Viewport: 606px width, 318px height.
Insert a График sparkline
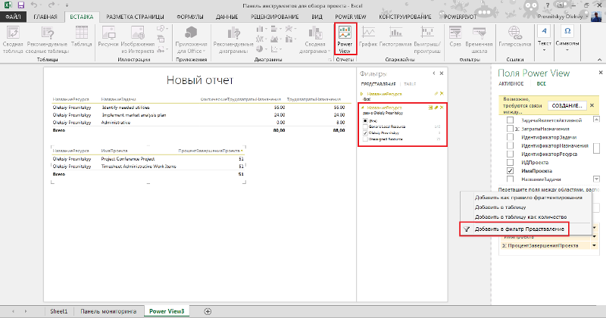pyautogui.click(x=368, y=36)
